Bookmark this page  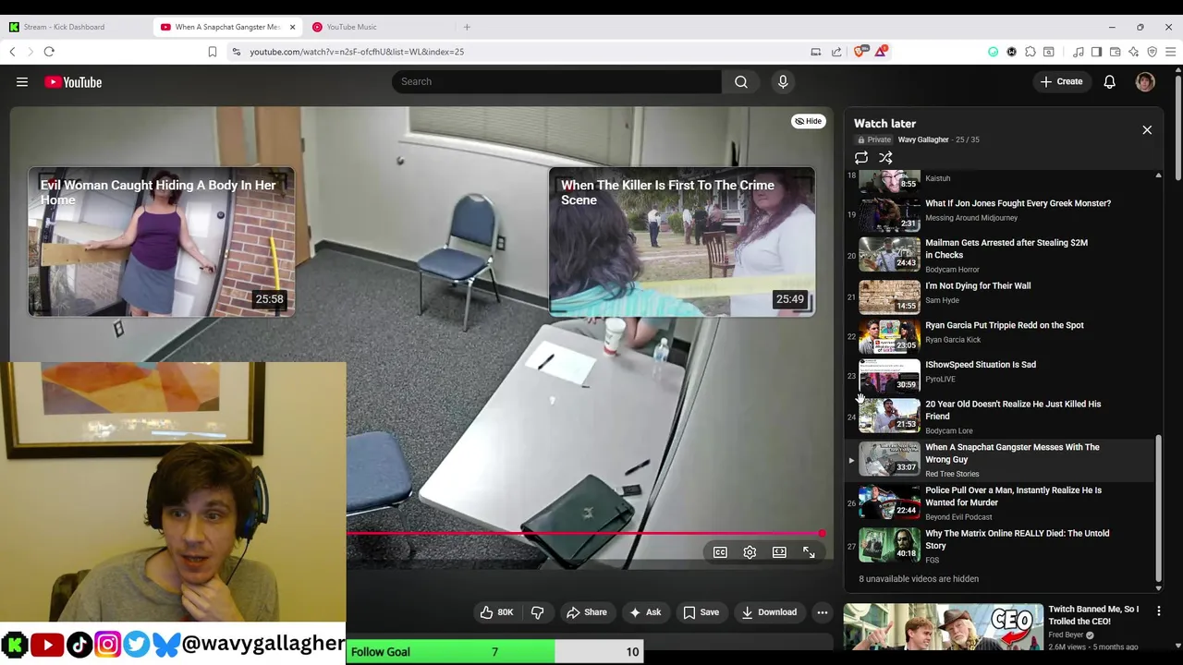(212, 52)
